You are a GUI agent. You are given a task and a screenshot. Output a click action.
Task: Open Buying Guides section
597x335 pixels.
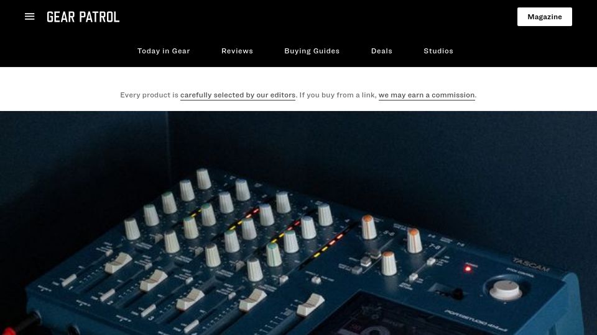tap(312, 51)
